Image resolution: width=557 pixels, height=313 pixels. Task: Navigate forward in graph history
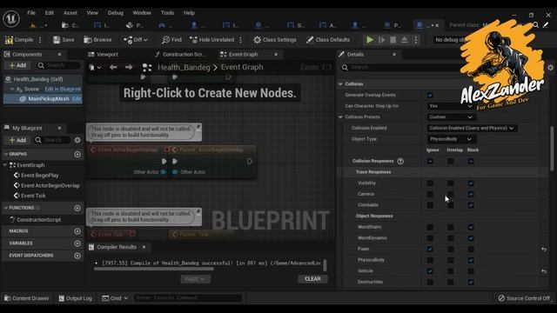pyautogui.click(x=129, y=68)
